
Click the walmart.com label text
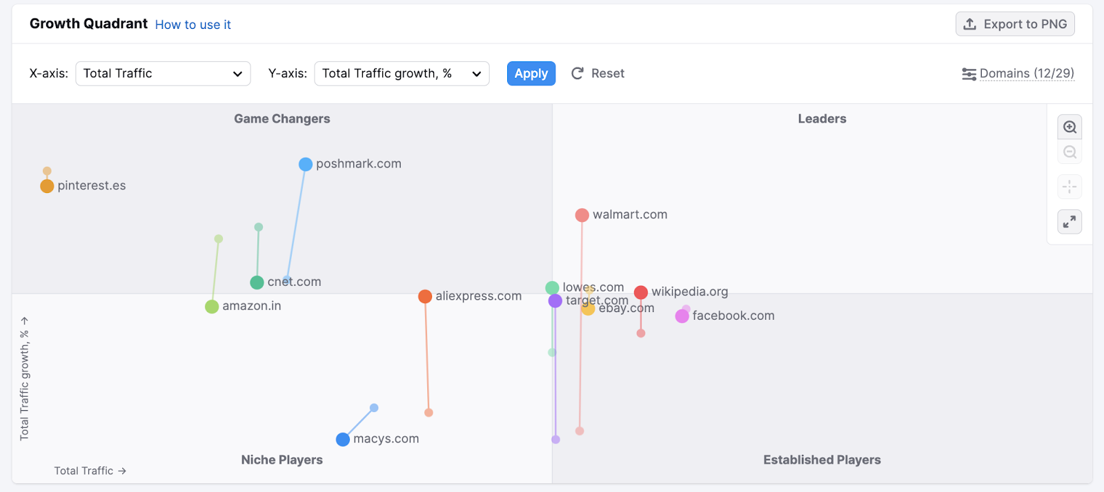tap(630, 214)
